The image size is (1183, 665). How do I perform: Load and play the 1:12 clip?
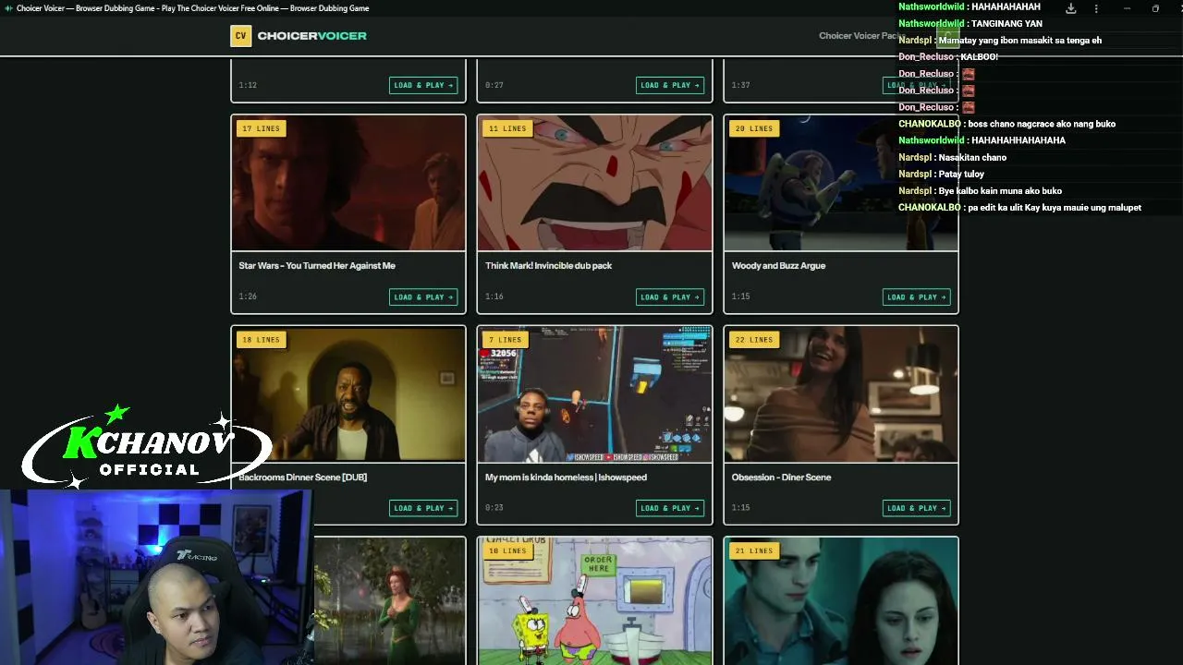coord(423,85)
